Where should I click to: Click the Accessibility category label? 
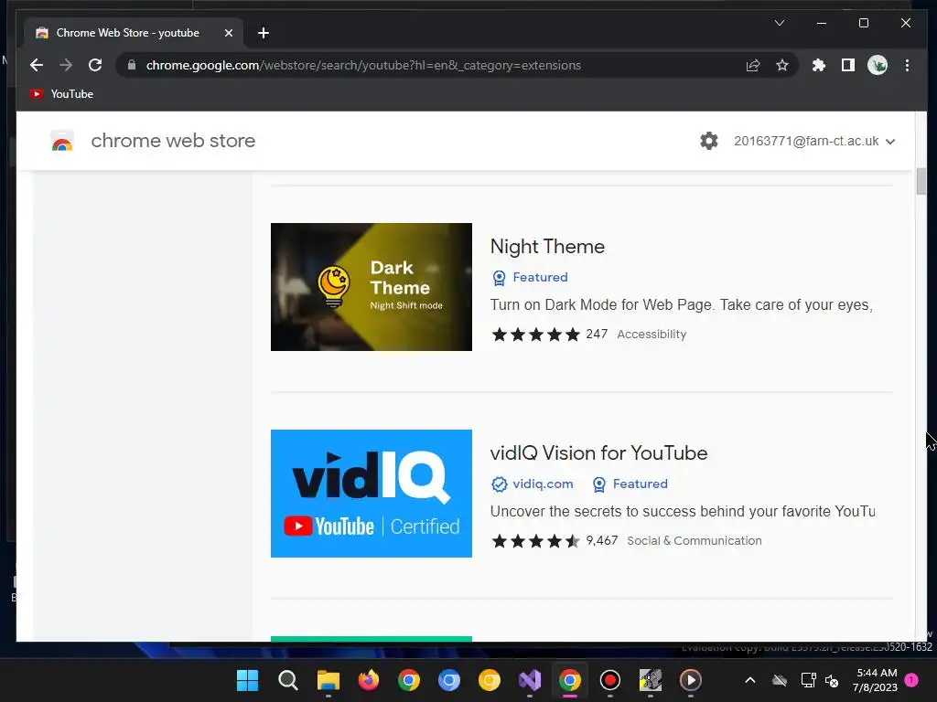pyautogui.click(x=652, y=335)
